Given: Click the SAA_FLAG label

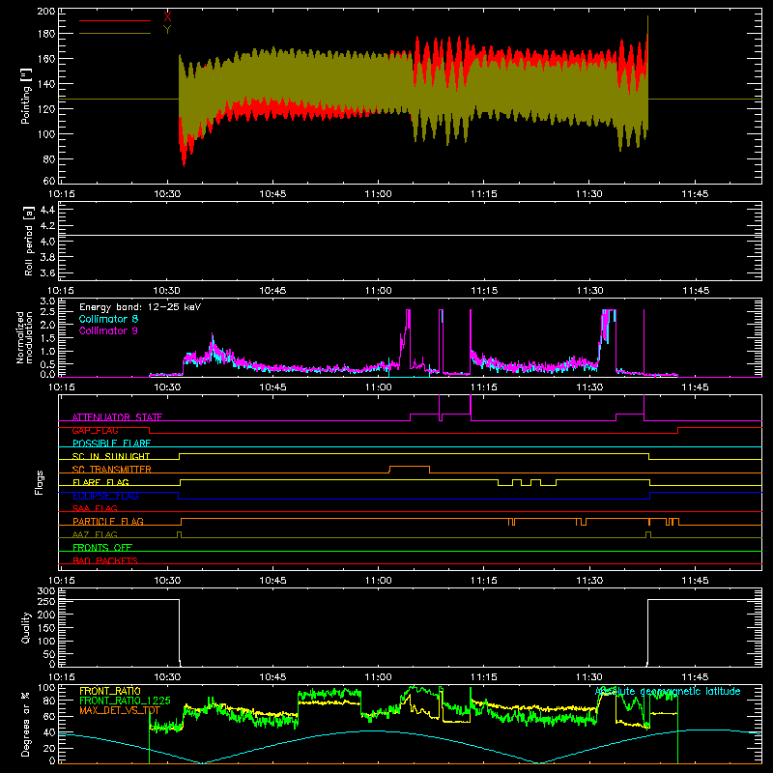Looking at the screenshot, I should [95, 508].
